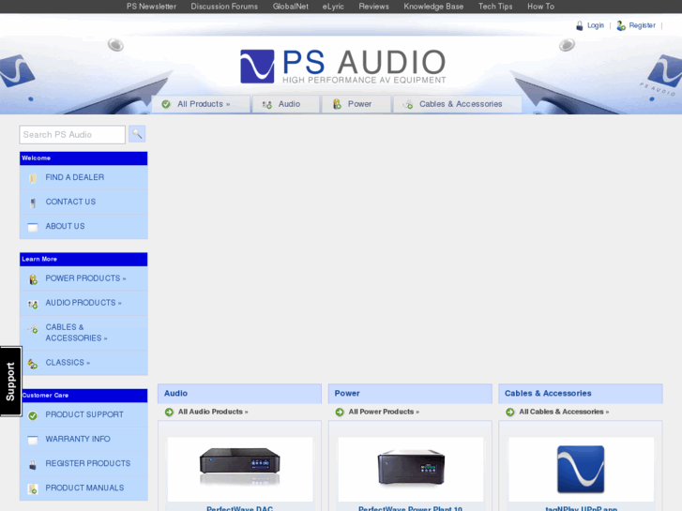Click the Power tab plug icon

point(337,104)
